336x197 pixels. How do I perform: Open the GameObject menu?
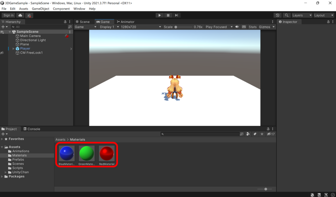coord(40,9)
